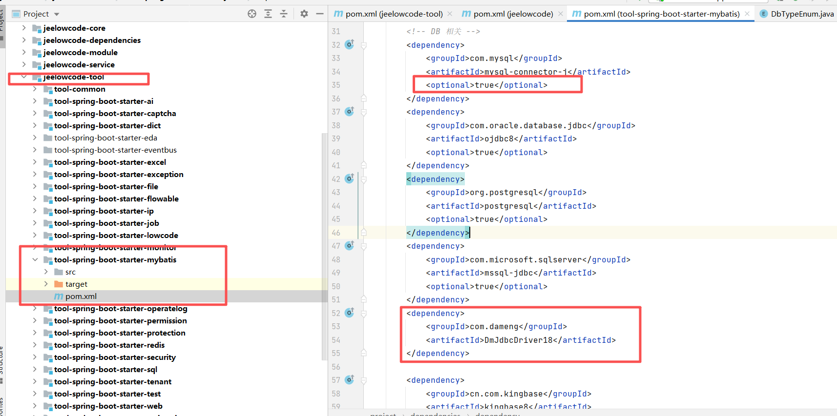Close the pom.xml (jeelowcode-tool) tab
Viewport: 837px width, 416px height.
coord(450,14)
